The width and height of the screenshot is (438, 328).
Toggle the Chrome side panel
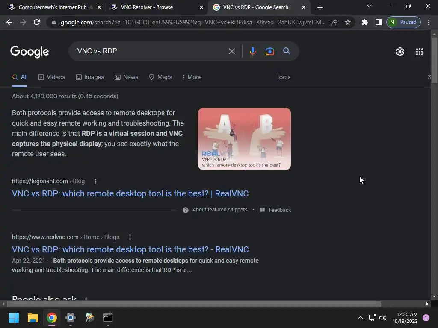(379, 22)
